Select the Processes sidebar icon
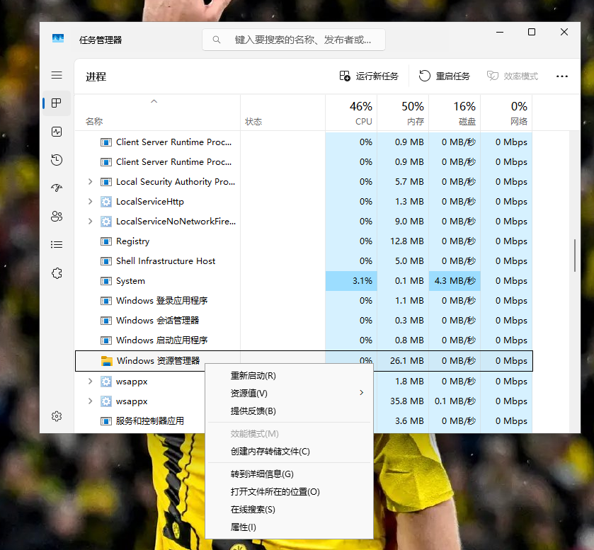 coord(57,103)
